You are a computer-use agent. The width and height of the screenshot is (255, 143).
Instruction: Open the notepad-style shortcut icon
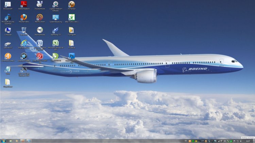[x=7, y=70]
